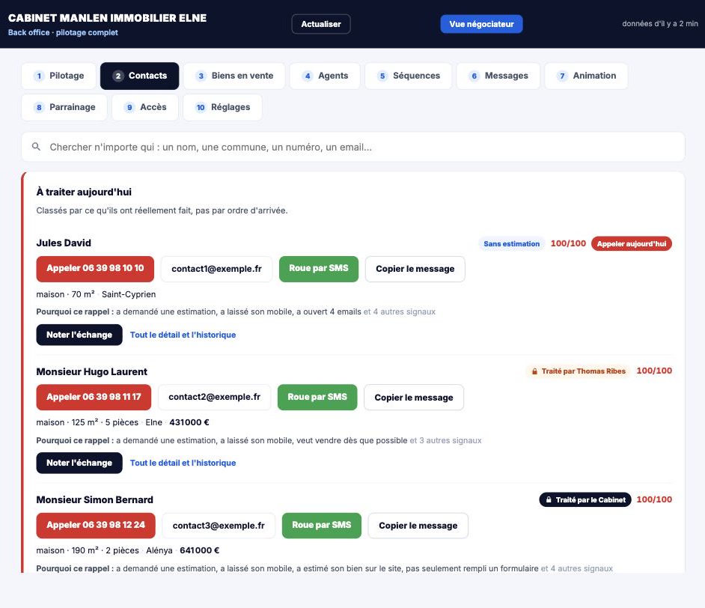Click the contact2@exemple.fr email button
Screen dimensions: 705x608
pos(215,397)
